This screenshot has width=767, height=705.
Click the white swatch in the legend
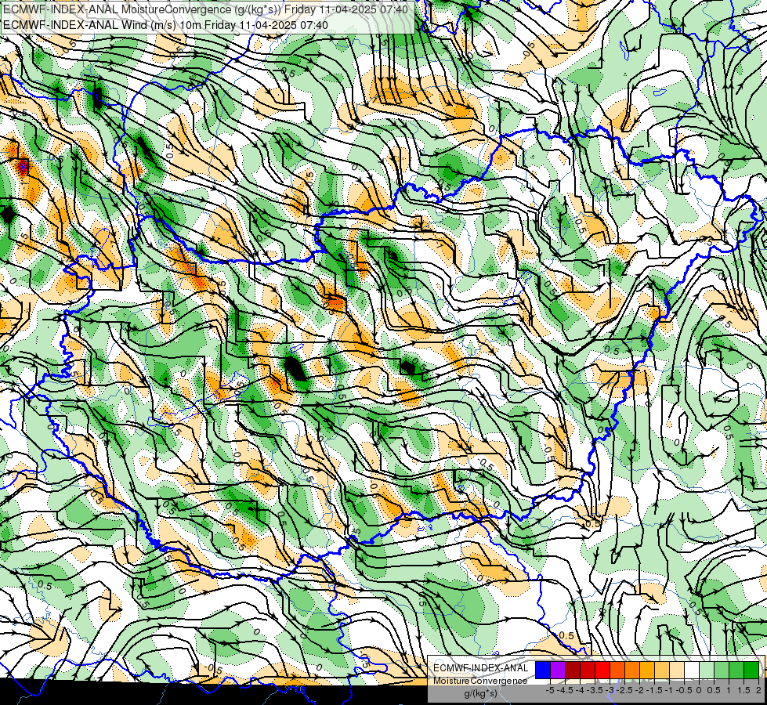tap(692, 670)
